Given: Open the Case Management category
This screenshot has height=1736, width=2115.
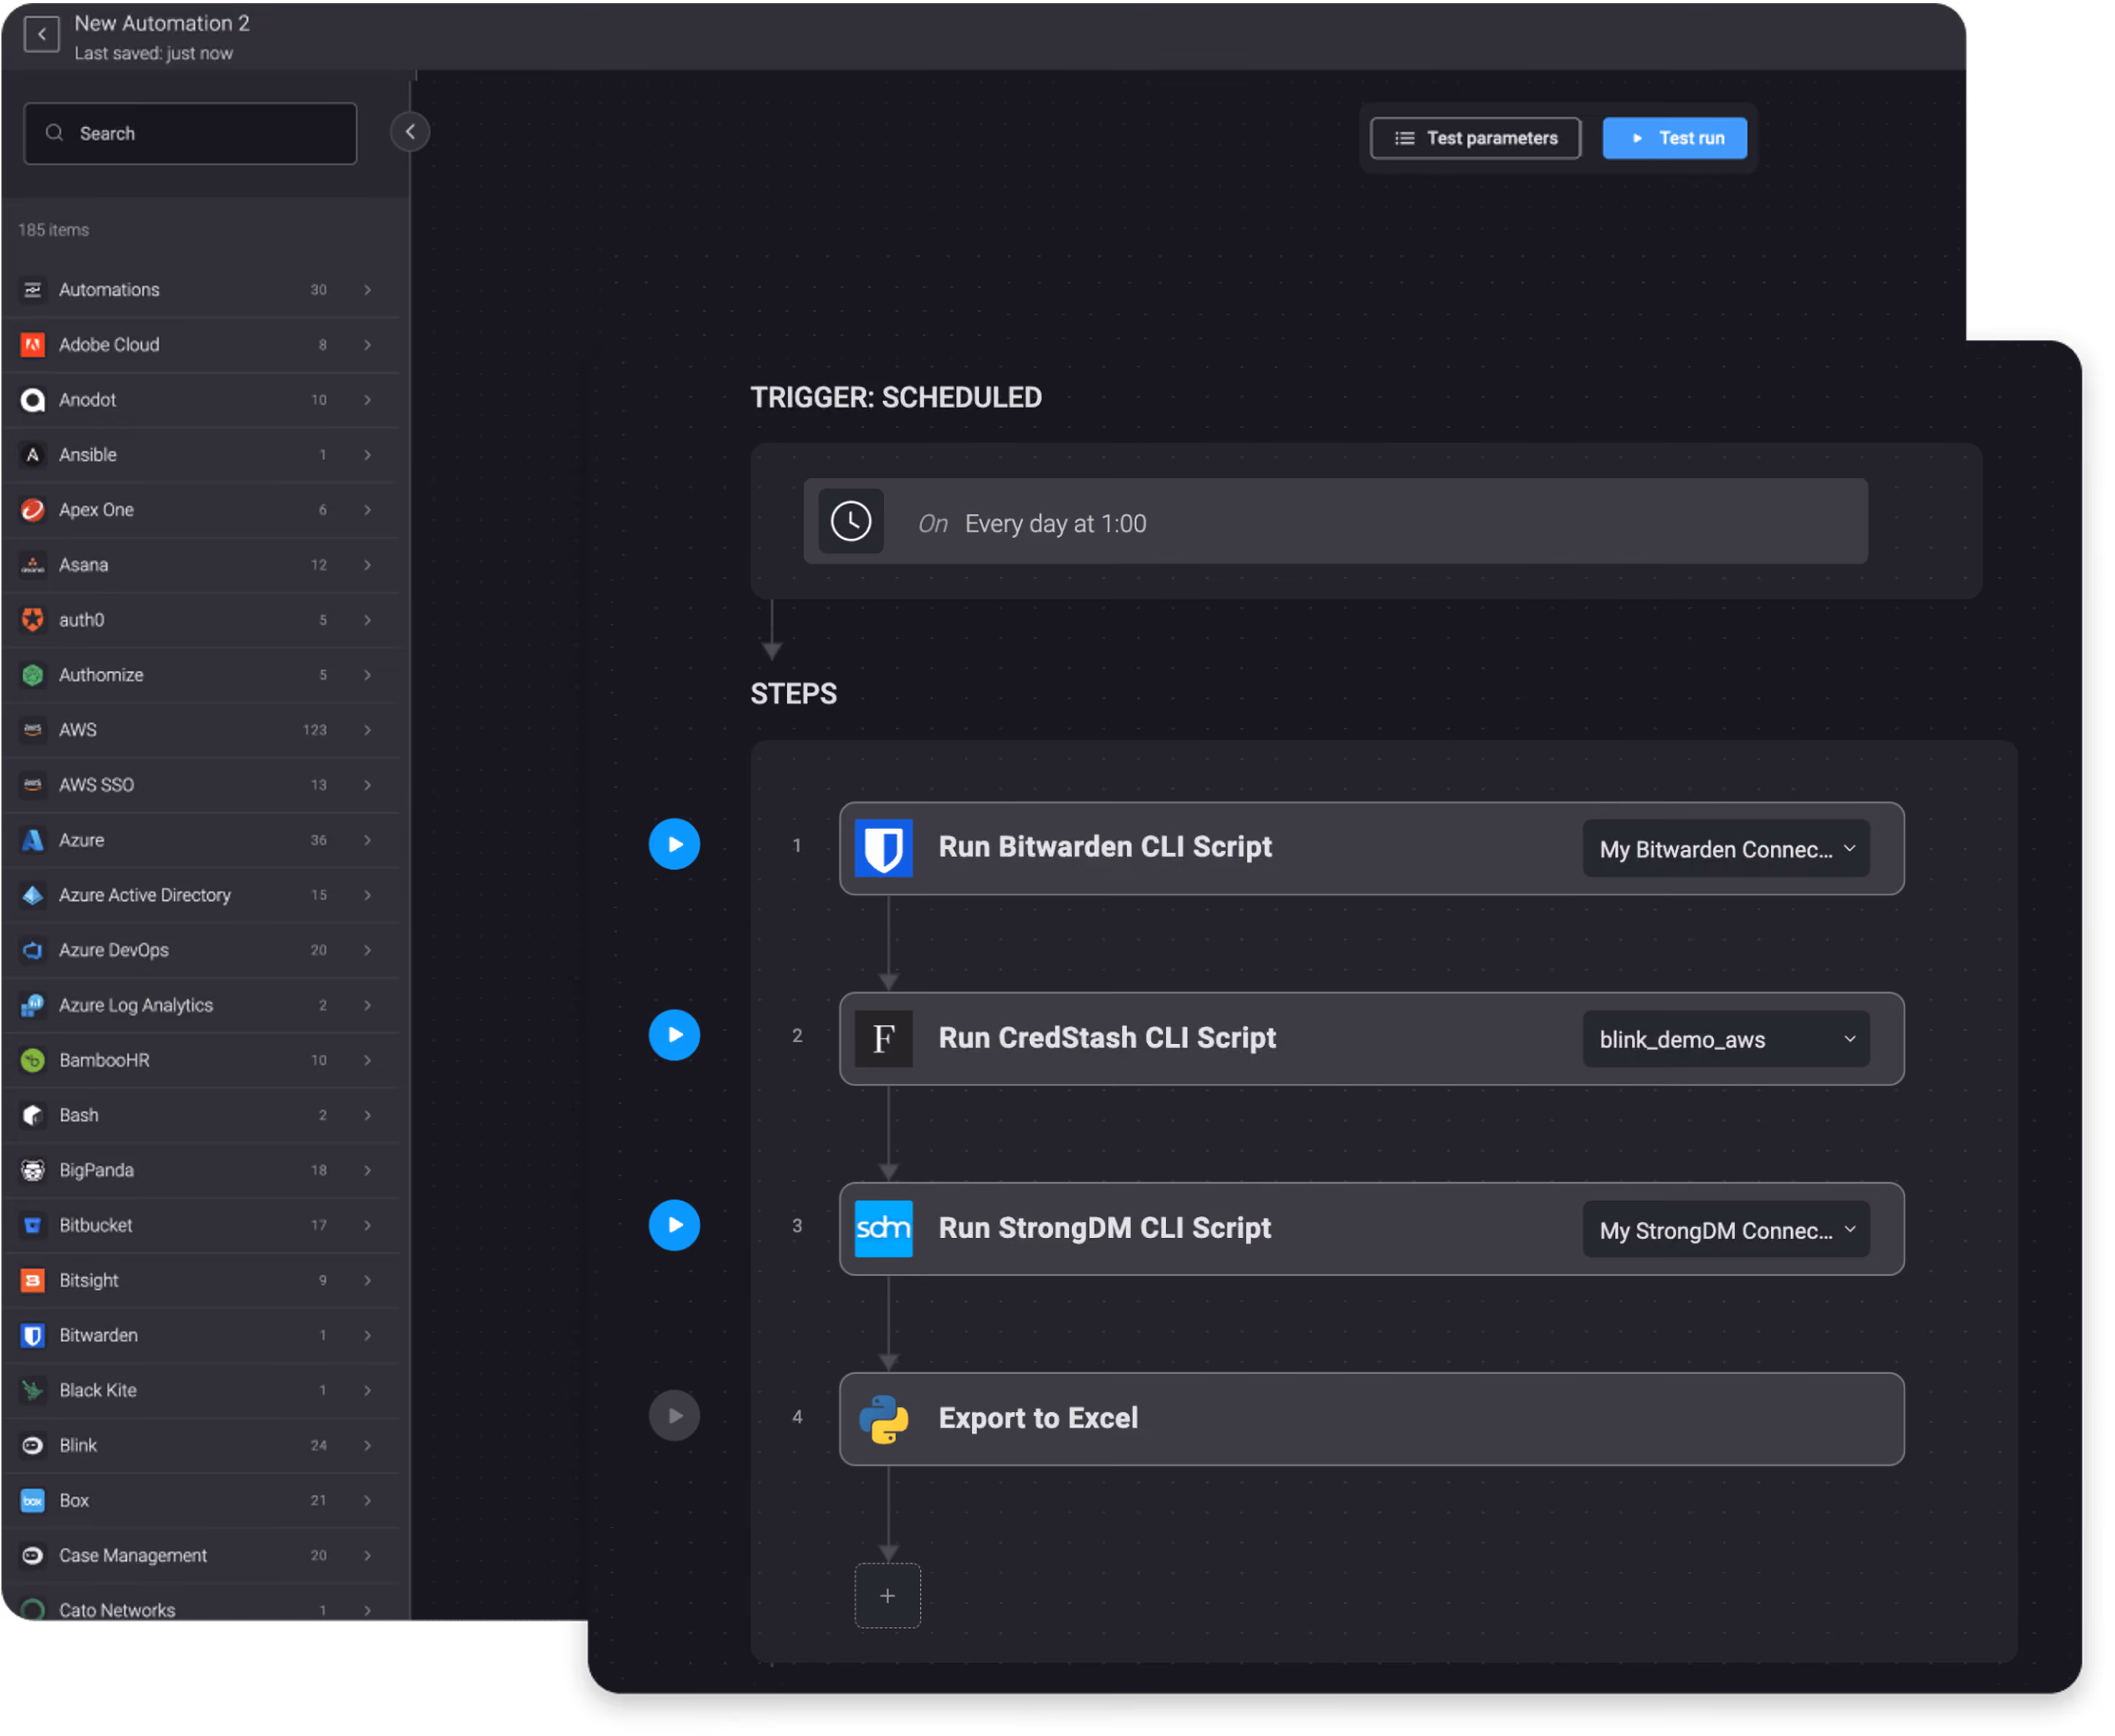Looking at the screenshot, I should click(x=200, y=1555).
